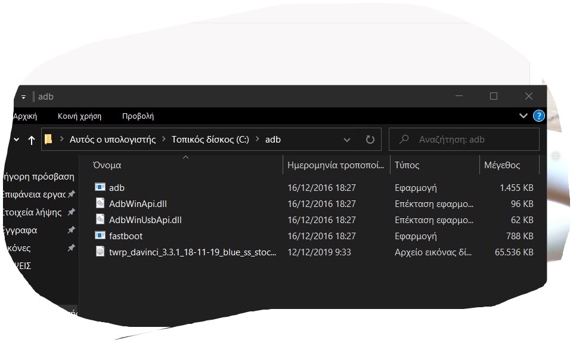
Task: Select the AdbWinApi.dll file icon
Action: point(100,203)
